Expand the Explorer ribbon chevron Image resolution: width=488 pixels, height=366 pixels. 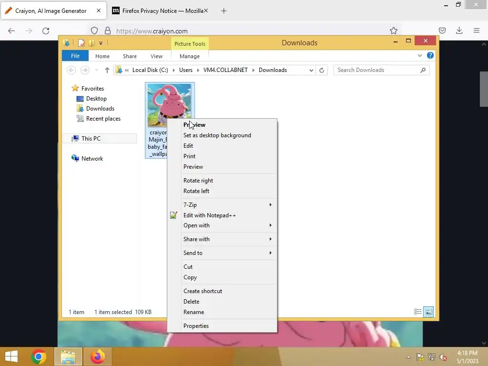[x=419, y=55]
